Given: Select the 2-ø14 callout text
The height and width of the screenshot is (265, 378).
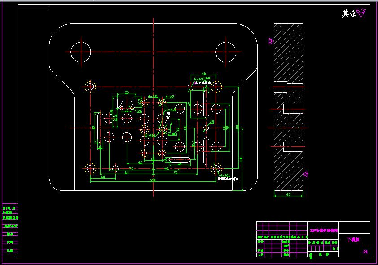Looking at the screenshot, I should point(151,135).
